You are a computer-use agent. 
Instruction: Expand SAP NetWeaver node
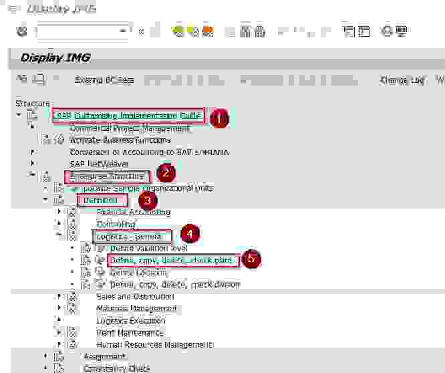(32, 163)
